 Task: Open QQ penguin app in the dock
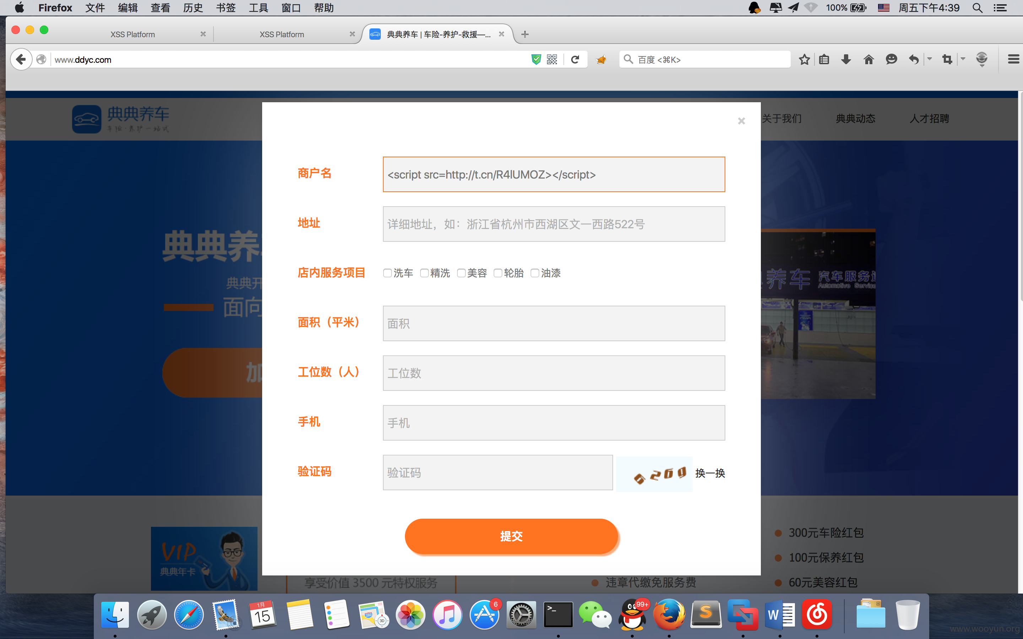coord(632,615)
